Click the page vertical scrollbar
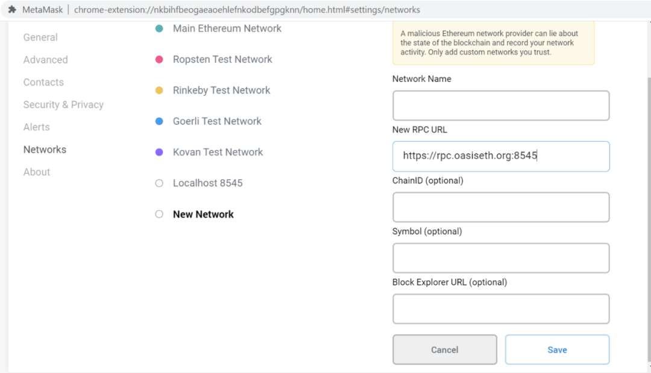The width and height of the screenshot is (651, 373). [x=649, y=220]
